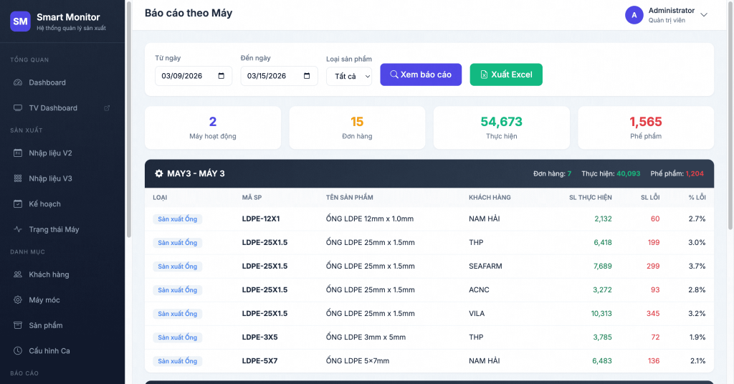
Task: Click the Dashboard icon in sidebar
Action: point(18,82)
